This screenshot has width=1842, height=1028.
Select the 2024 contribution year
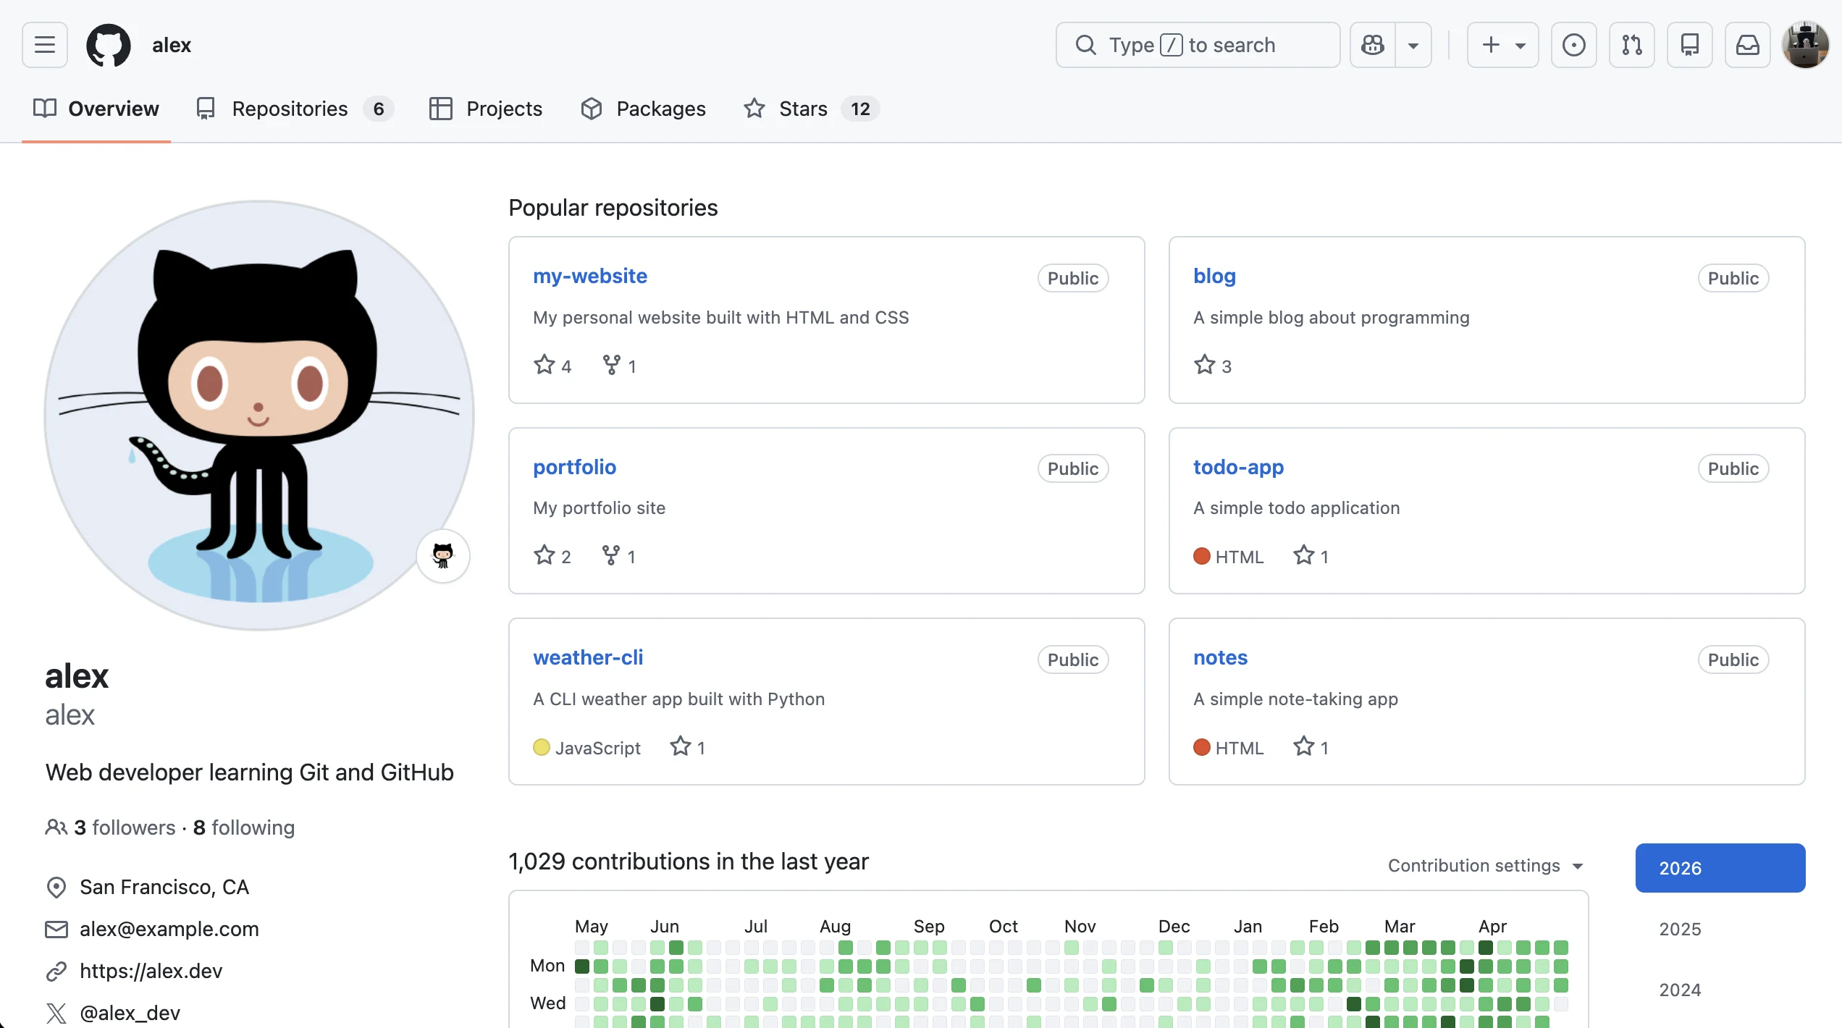[x=1720, y=990]
